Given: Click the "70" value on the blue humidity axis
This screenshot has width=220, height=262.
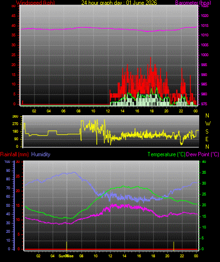Looking at the screenshot, I should [8, 188].
